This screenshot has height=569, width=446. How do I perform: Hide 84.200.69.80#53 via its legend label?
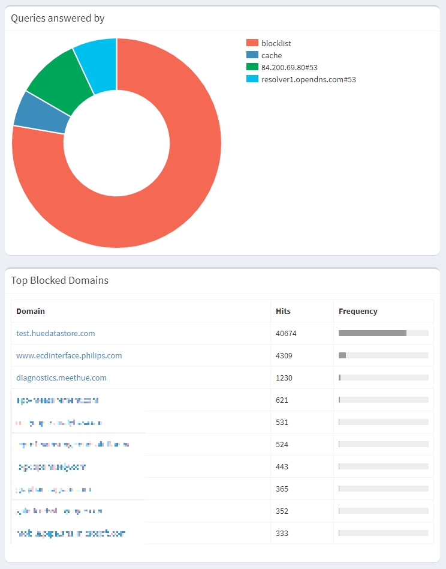[x=289, y=67]
